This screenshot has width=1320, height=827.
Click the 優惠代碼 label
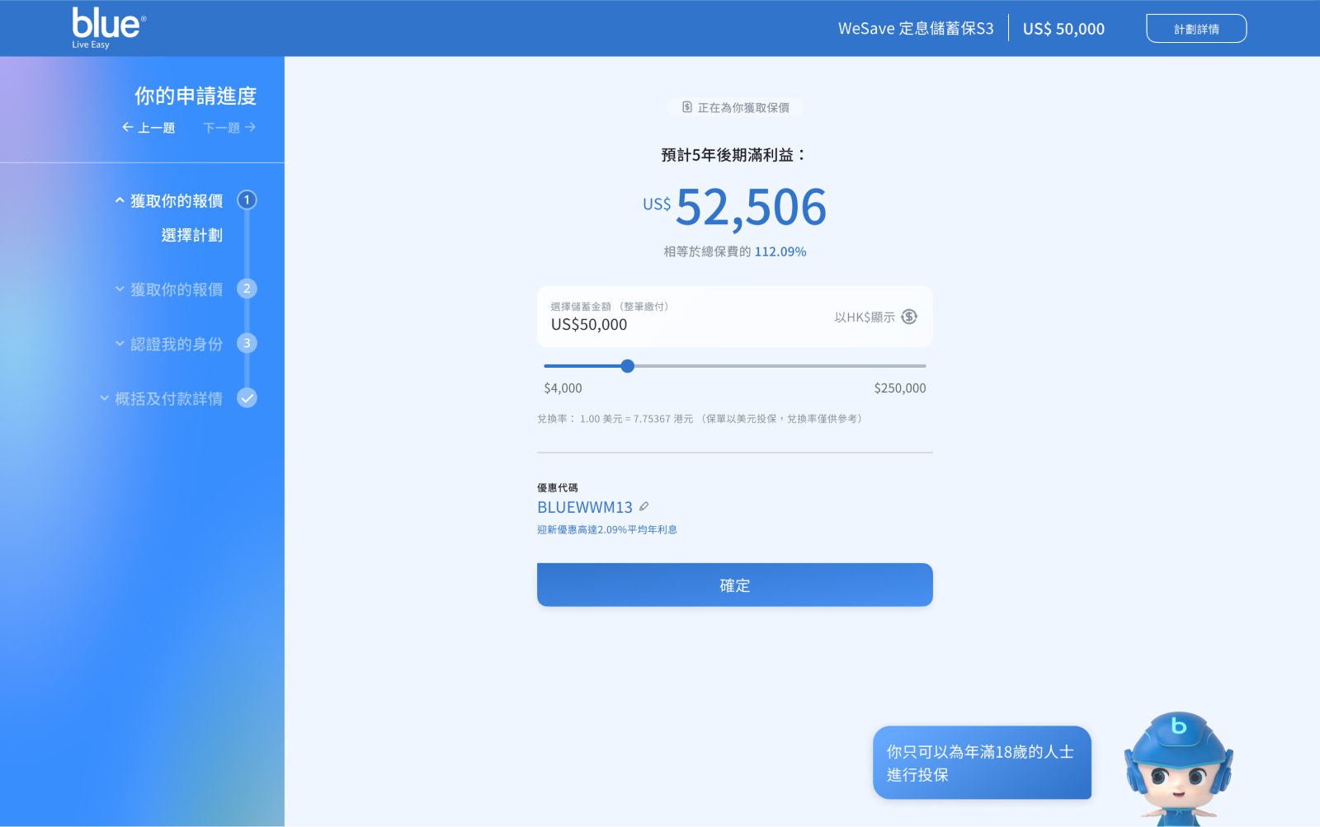tap(558, 488)
